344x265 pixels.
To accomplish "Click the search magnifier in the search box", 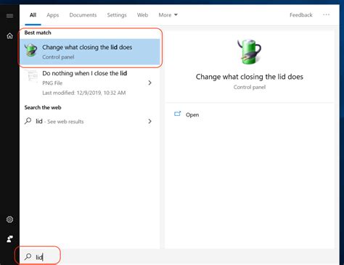I will click(x=28, y=257).
